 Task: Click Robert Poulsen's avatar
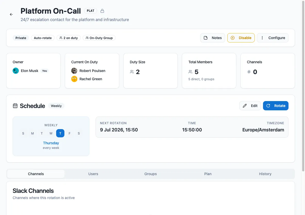(74, 71)
